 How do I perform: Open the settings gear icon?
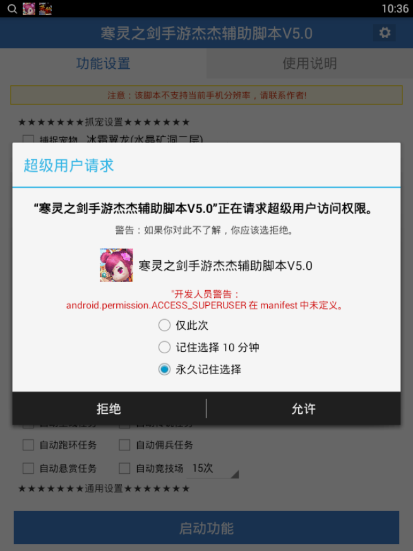[x=385, y=33]
